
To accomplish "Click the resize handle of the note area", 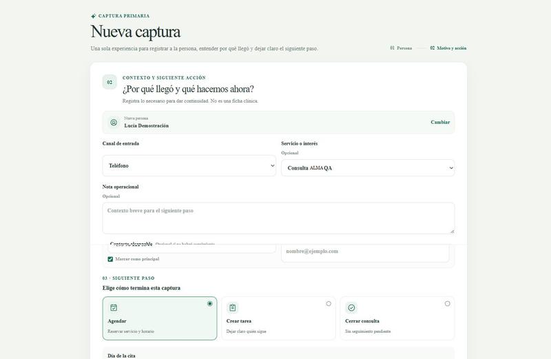I will coord(452,231).
